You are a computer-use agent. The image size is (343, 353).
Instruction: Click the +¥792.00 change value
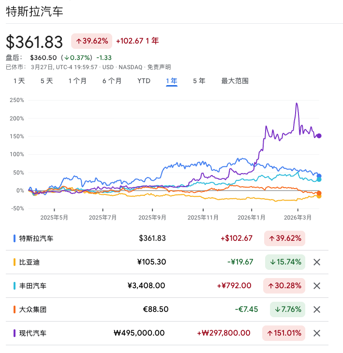click(x=234, y=286)
